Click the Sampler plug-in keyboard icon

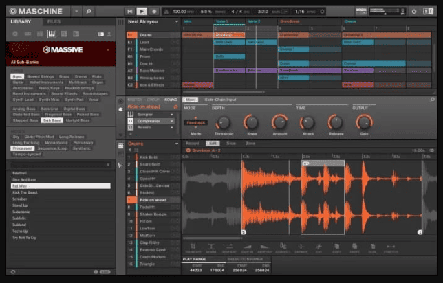click(131, 114)
